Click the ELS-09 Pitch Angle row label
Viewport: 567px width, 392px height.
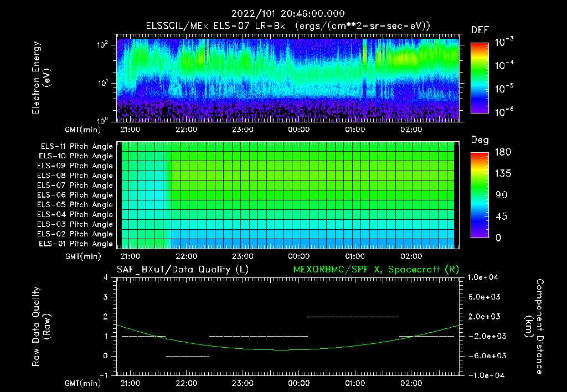(x=75, y=166)
